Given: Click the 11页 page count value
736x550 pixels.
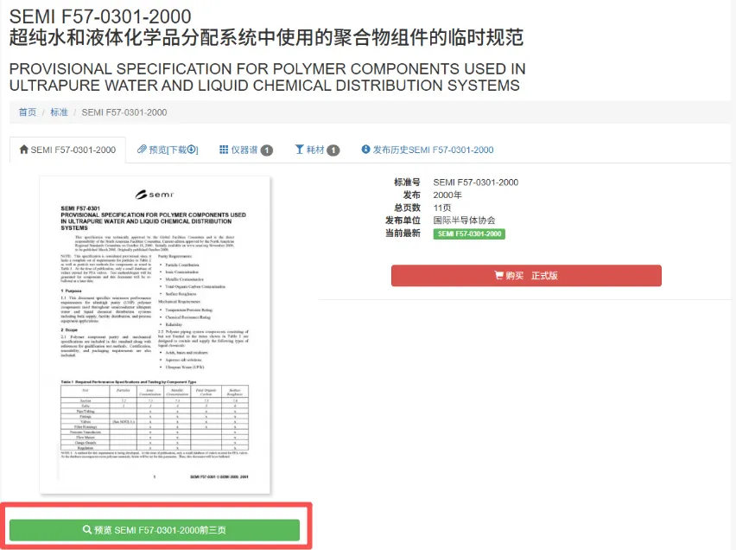Looking at the screenshot, I should 442,208.
